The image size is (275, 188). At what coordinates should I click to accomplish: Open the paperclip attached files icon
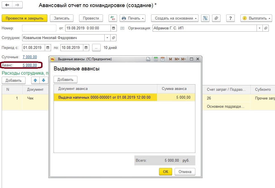(x=216, y=18)
